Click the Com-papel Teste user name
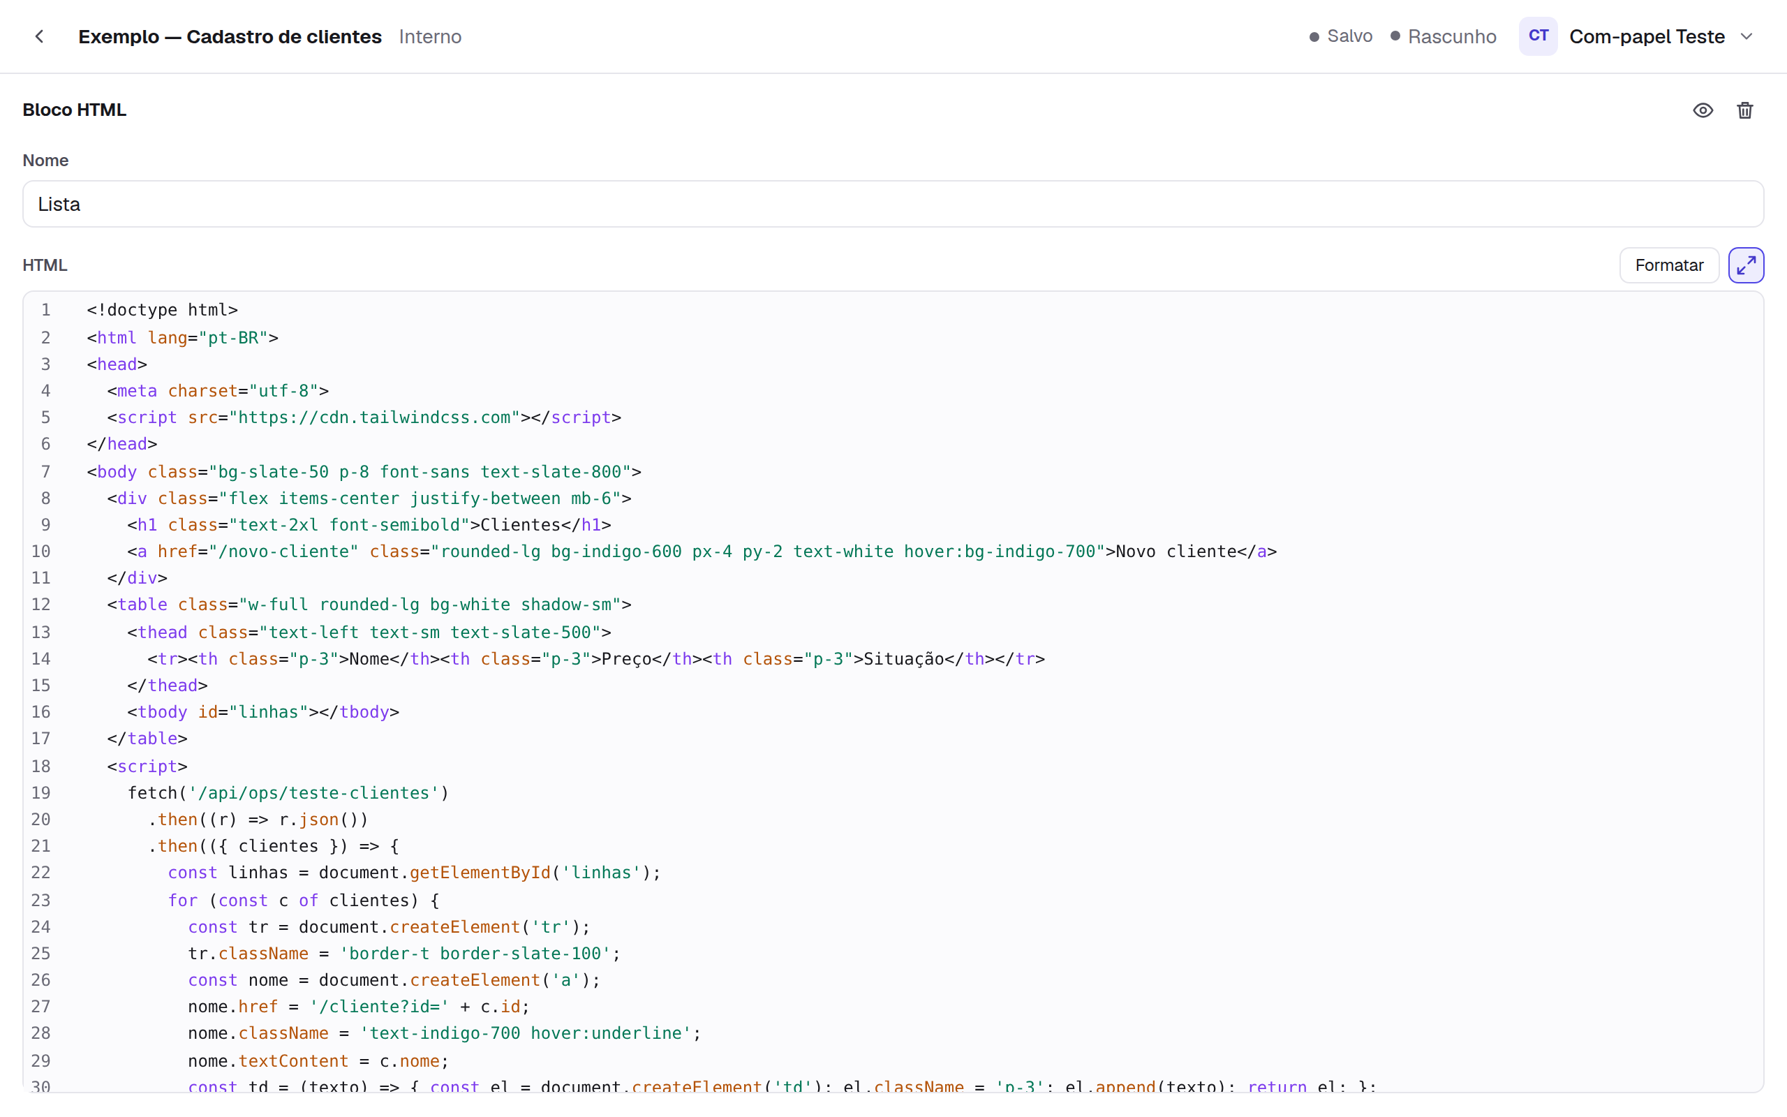This screenshot has width=1787, height=1117. tap(1647, 36)
